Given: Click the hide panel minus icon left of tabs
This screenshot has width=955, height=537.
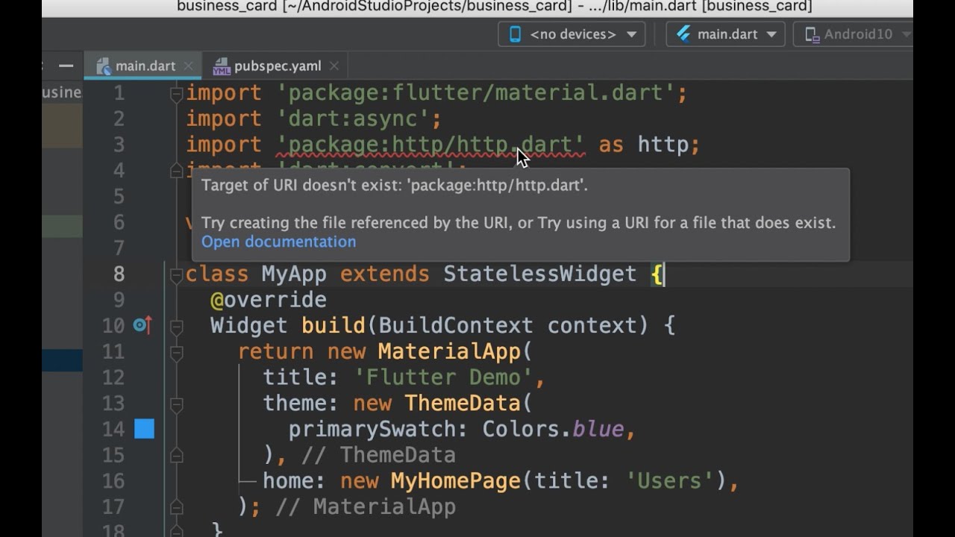Looking at the screenshot, I should [66, 66].
